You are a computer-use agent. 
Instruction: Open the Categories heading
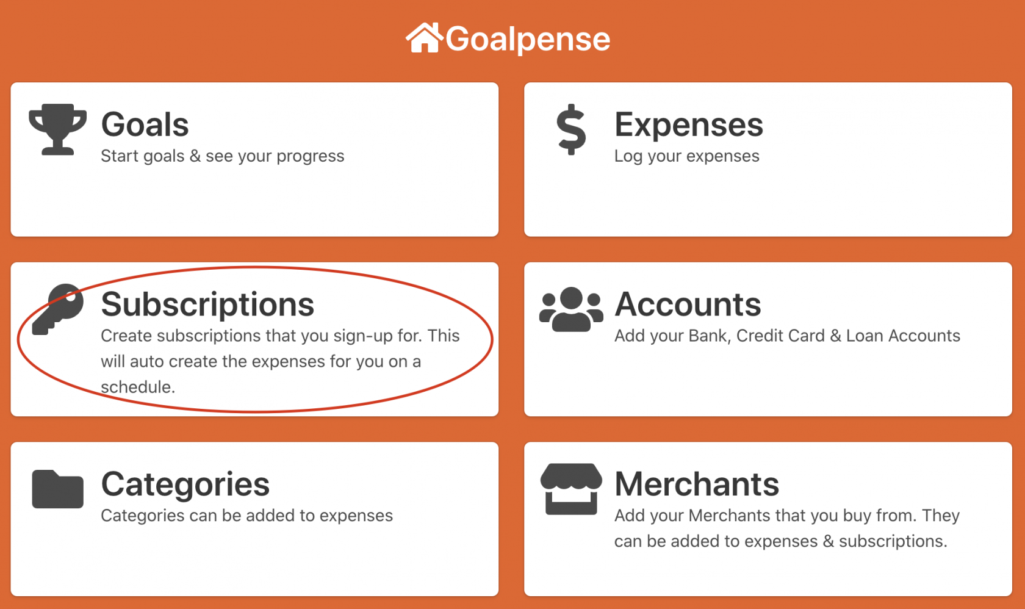[185, 485]
